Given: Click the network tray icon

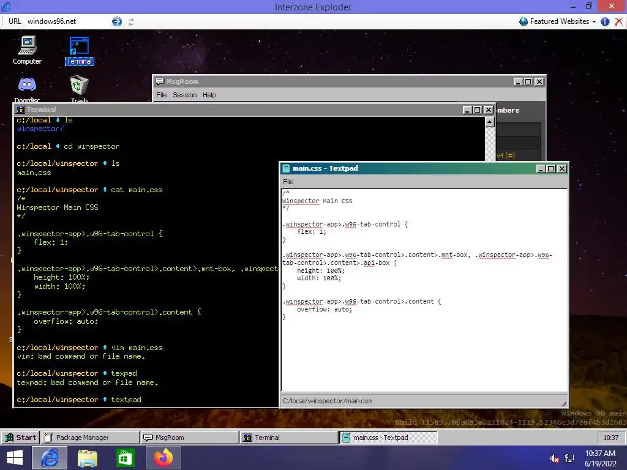Looking at the screenshot, I should point(569,458).
